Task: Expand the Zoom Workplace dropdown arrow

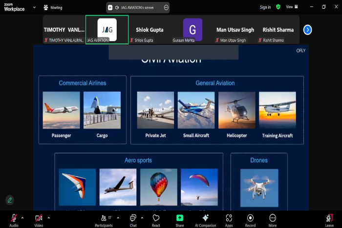Action: point(34,7)
